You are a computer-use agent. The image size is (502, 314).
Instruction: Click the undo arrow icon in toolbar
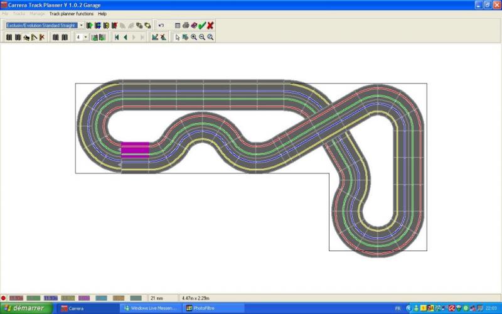(x=161, y=26)
